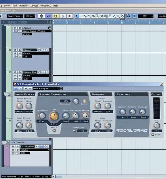Enable Write automation on track 12
This screenshot has height=179, width=166.
coord(19,53)
